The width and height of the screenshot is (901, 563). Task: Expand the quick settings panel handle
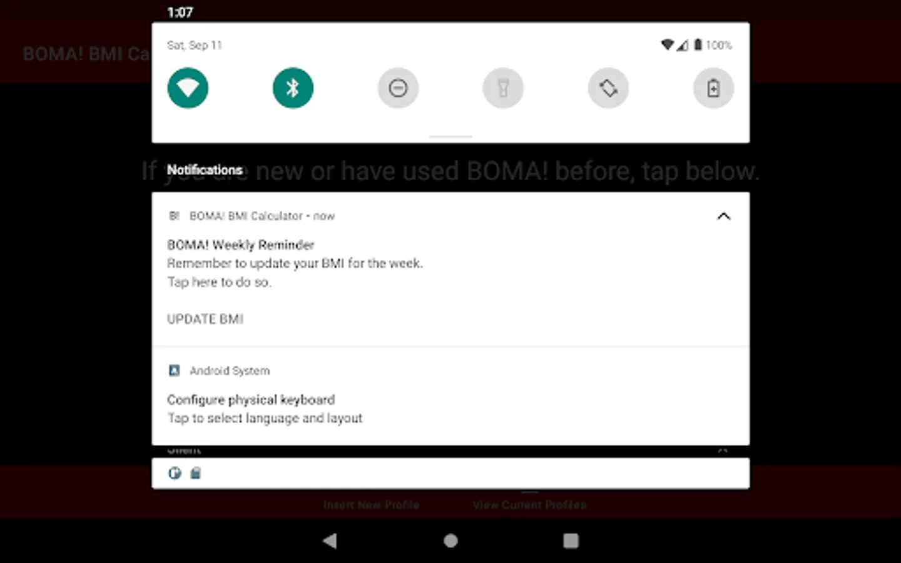coord(450,135)
